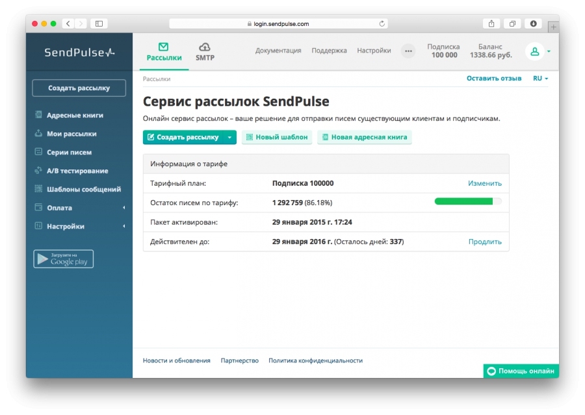The width and height of the screenshot is (585, 415).
Task: Click the Safari share icon
Action: pyautogui.click(x=491, y=24)
